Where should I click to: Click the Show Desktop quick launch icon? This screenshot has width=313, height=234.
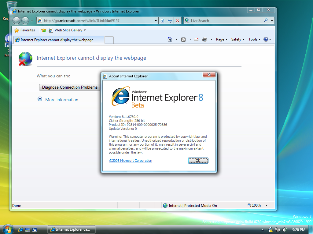click(x=27, y=230)
